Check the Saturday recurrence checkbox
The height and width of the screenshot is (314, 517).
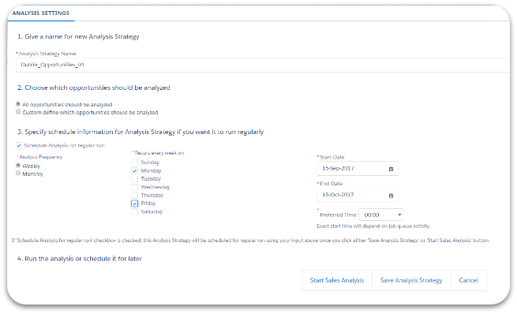[134, 211]
